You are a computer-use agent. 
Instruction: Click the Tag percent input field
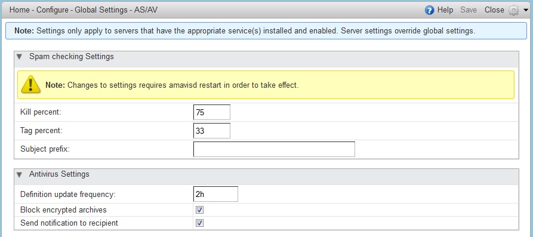212,131
